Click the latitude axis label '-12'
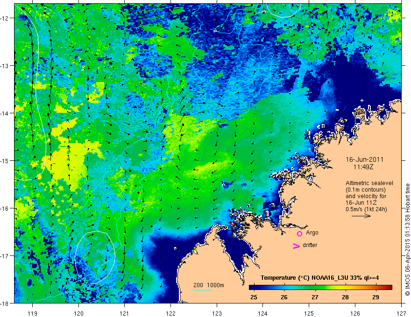 tap(5, 18)
